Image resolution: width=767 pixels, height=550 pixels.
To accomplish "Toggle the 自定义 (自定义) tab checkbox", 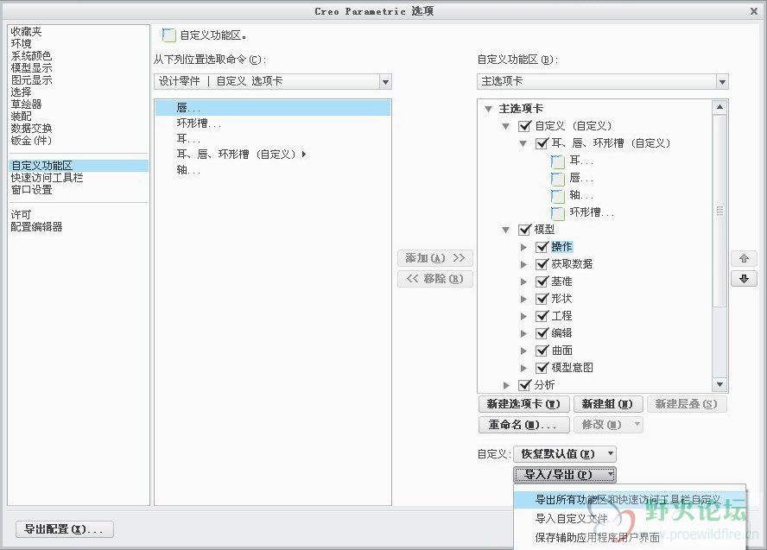I will [524, 126].
